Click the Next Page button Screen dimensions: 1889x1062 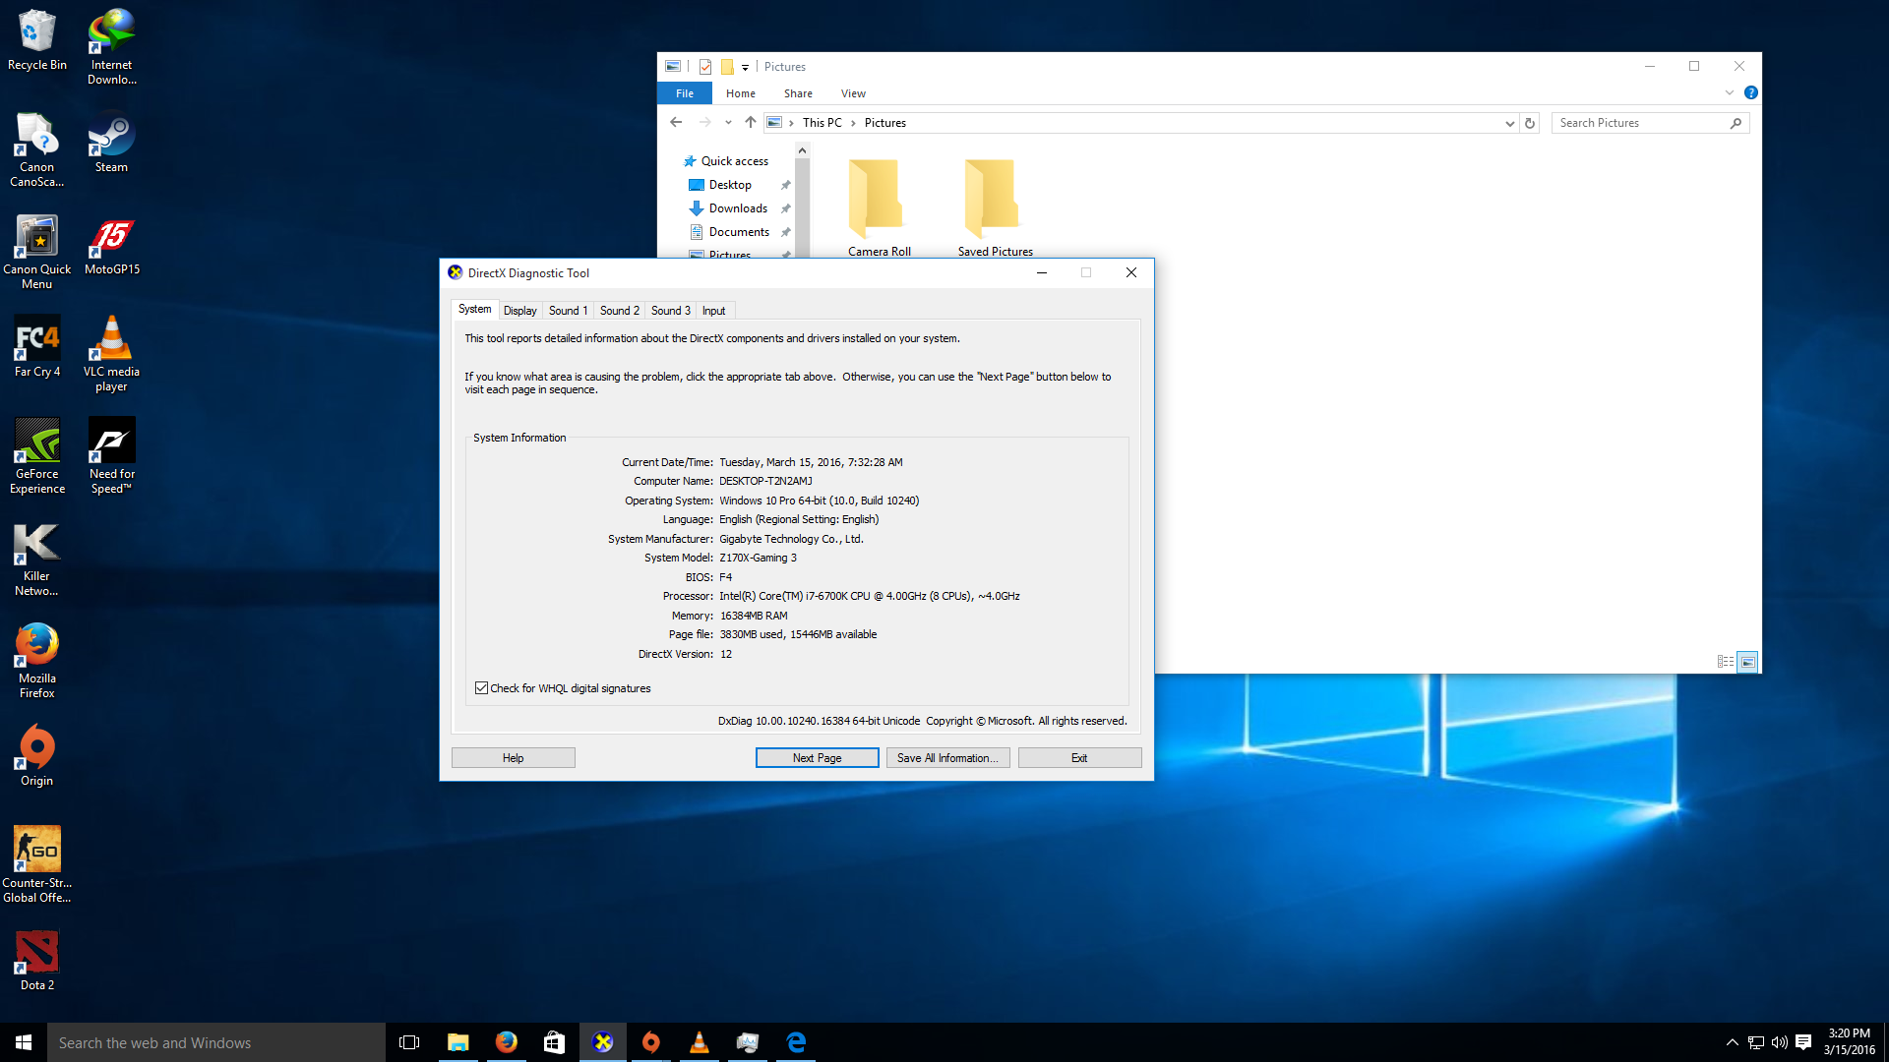(x=817, y=758)
